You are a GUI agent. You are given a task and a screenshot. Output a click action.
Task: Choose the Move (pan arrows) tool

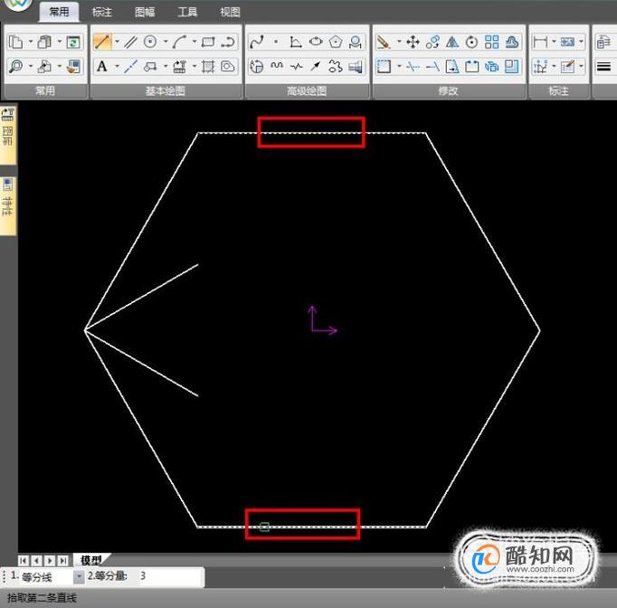click(x=413, y=42)
